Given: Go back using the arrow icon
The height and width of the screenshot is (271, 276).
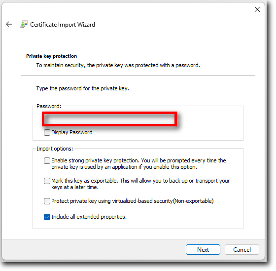Looking at the screenshot, I should click(x=9, y=24).
